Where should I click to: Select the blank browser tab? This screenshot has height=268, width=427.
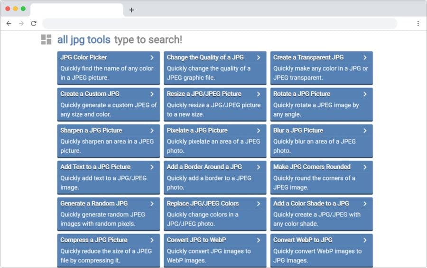77,10
